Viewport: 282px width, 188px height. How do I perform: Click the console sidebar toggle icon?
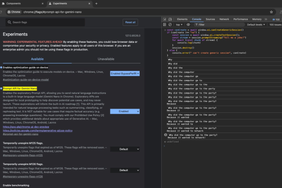[x=164, y=24]
